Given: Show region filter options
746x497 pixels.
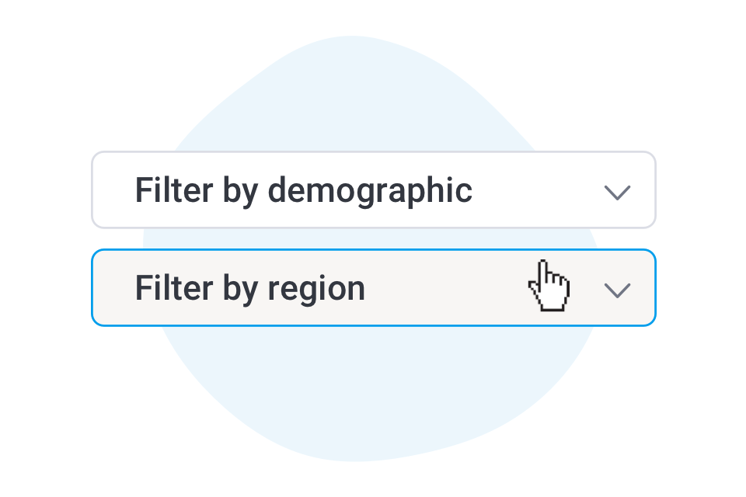Looking at the screenshot, I should [373, 288].
